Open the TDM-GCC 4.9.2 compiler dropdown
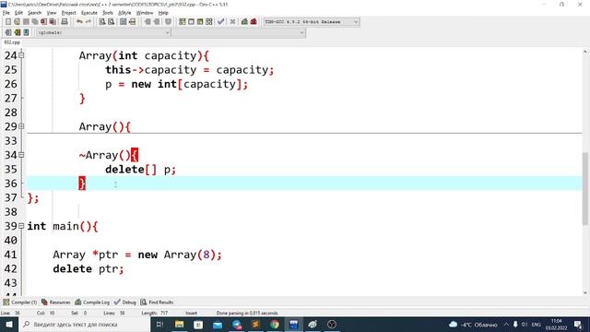590x332 pixels. [x=312, y=22]
